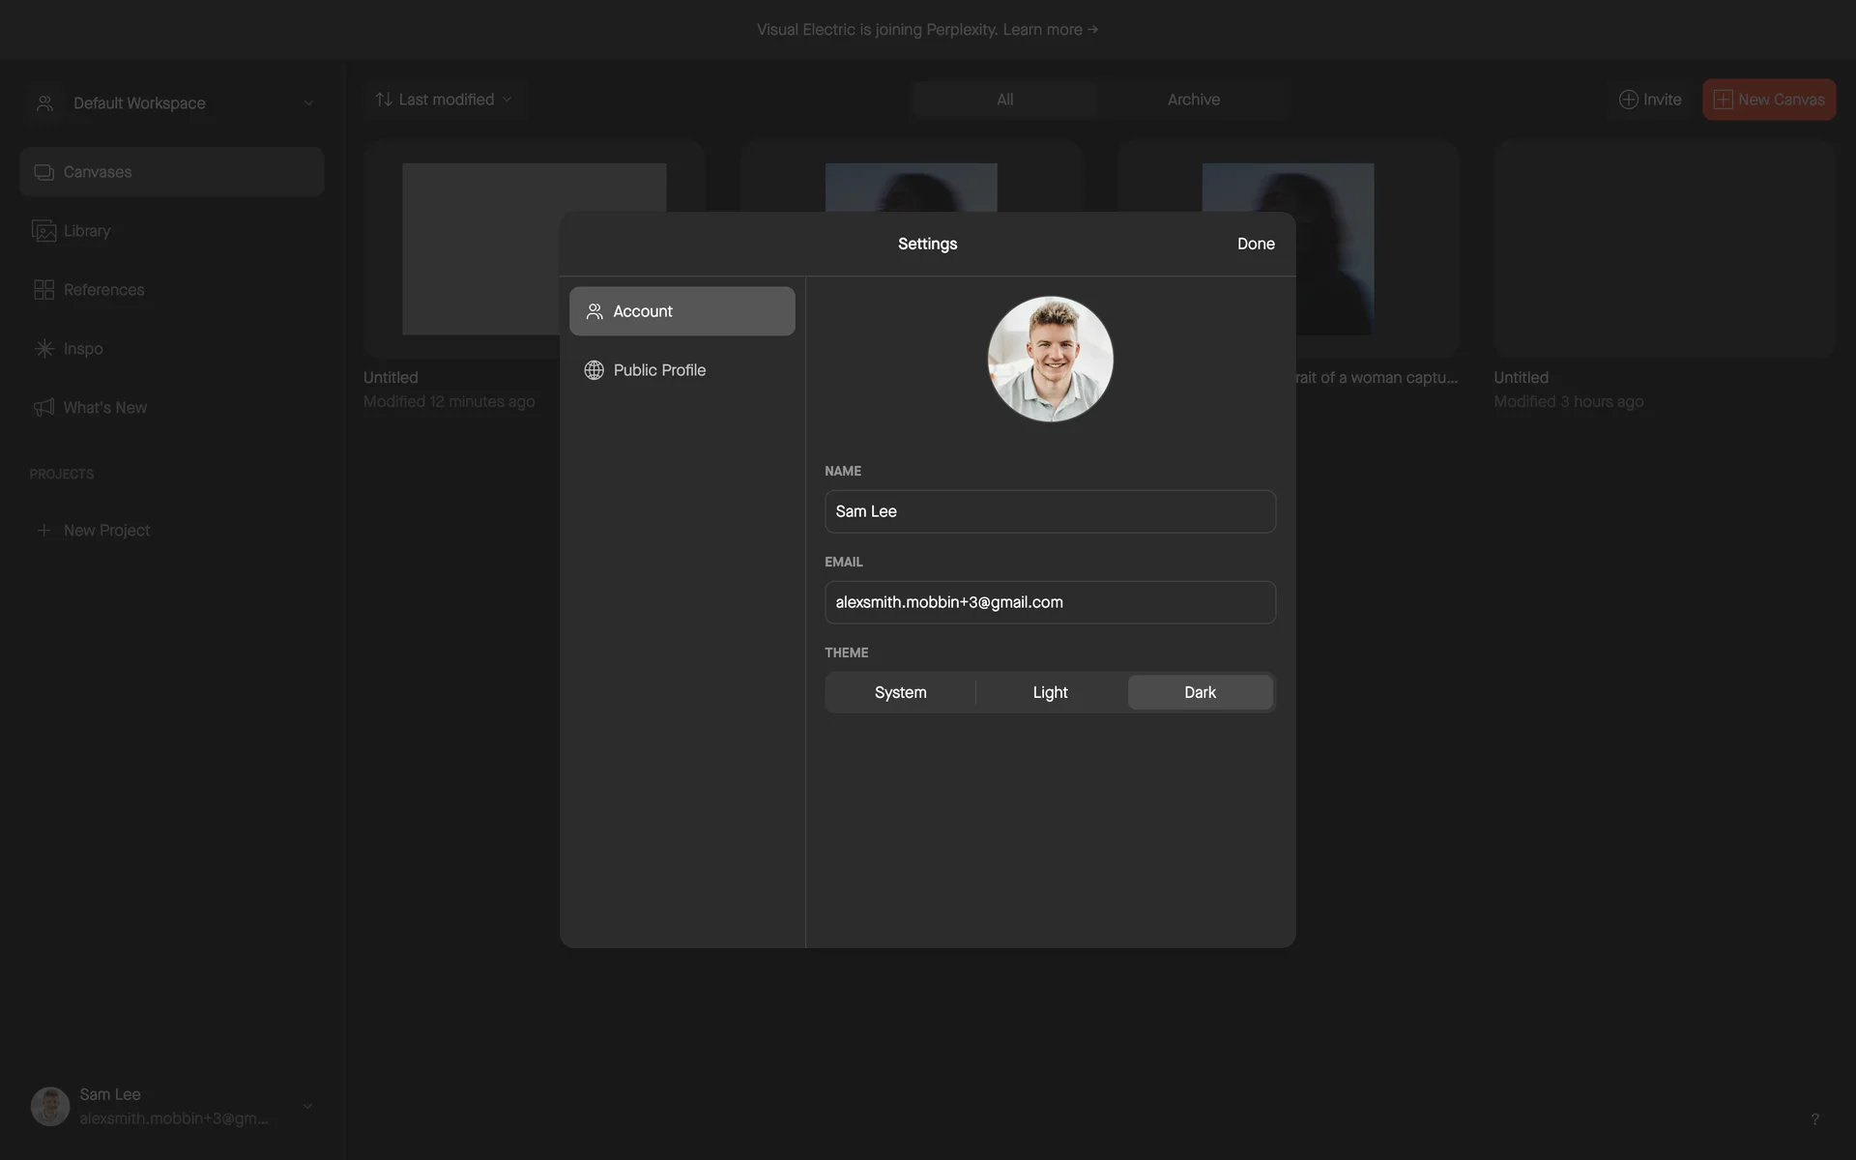
Task: Select the System theme option
Action: tap(900, 692)
